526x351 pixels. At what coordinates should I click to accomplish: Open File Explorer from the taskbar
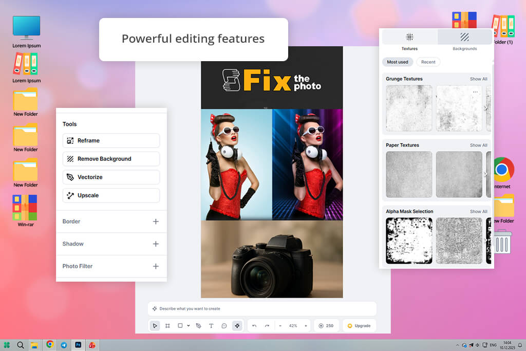pos(34,345)
